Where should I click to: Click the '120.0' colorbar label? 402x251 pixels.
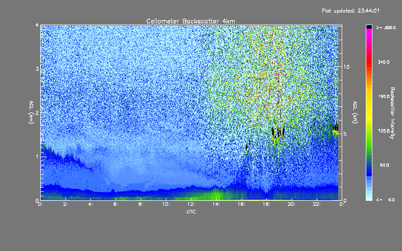click(x=384, y=131)
